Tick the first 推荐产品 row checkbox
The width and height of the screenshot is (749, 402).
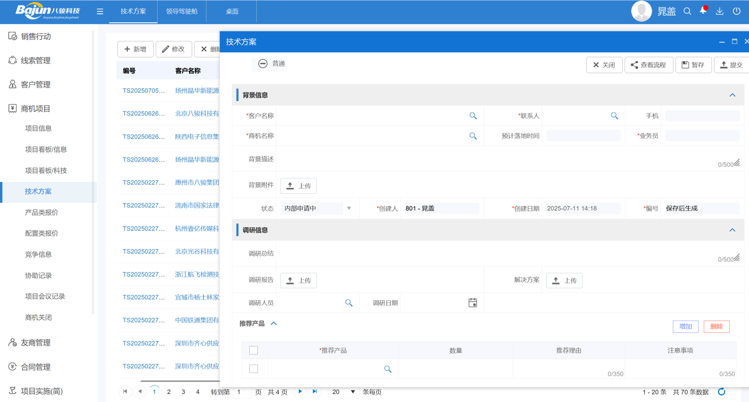(253, 369)
